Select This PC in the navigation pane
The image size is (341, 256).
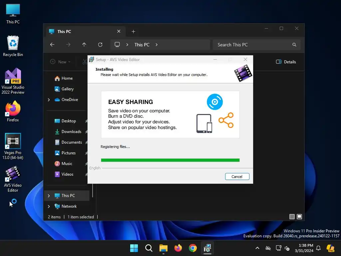(x=67, y=195)
